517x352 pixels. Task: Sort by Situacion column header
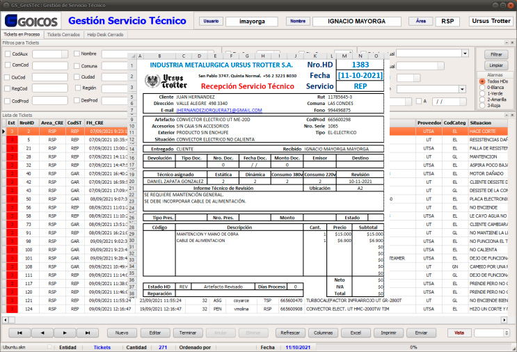click(x=488, y=123)
